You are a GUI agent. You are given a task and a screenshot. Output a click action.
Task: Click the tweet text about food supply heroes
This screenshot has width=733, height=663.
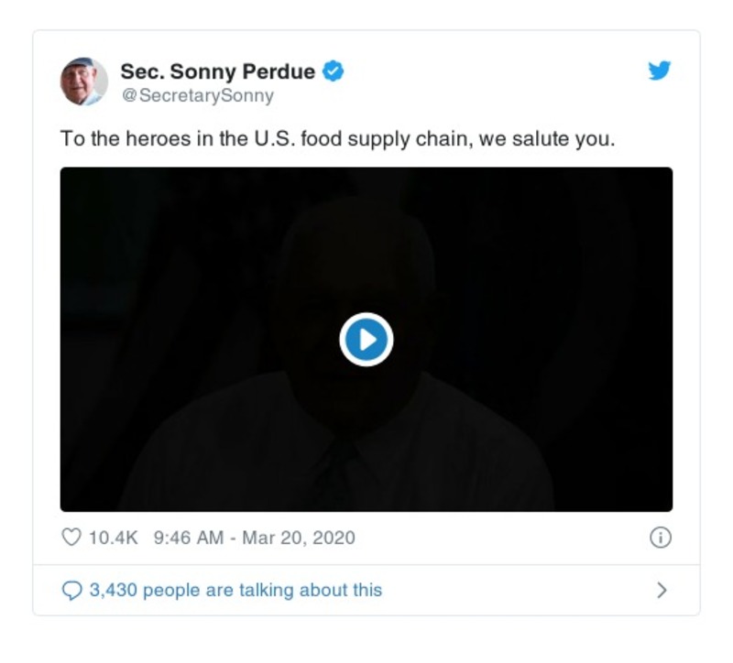337,139
